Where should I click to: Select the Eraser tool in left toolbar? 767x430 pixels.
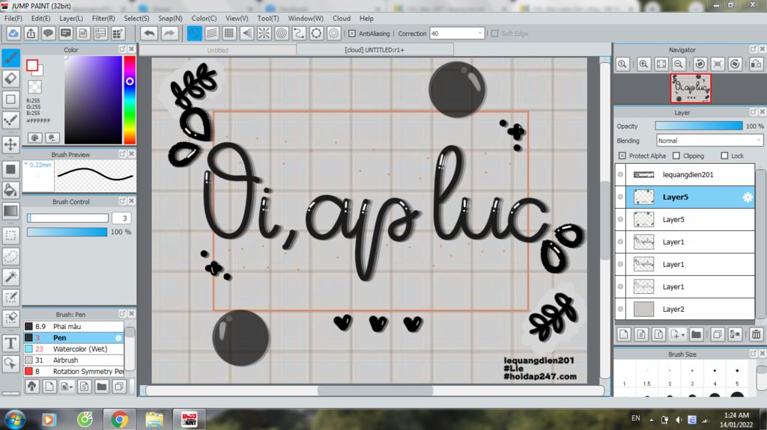point(11,79)
